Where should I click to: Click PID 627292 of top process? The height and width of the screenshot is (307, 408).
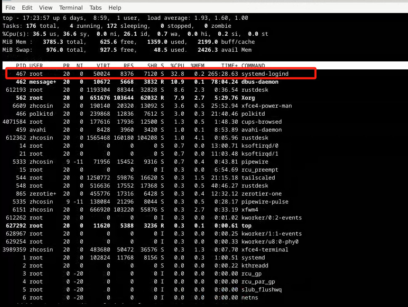pos(16,225)
